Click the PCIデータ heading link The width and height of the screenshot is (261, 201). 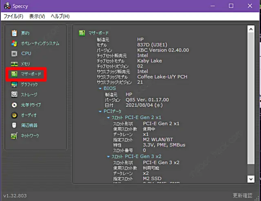(x=113, y=111)
